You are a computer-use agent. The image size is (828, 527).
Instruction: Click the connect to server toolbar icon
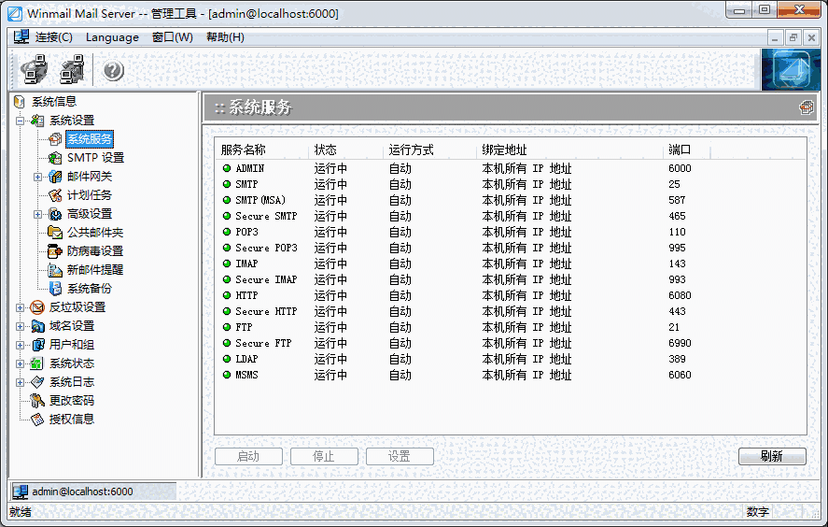(x=35, y=70)
